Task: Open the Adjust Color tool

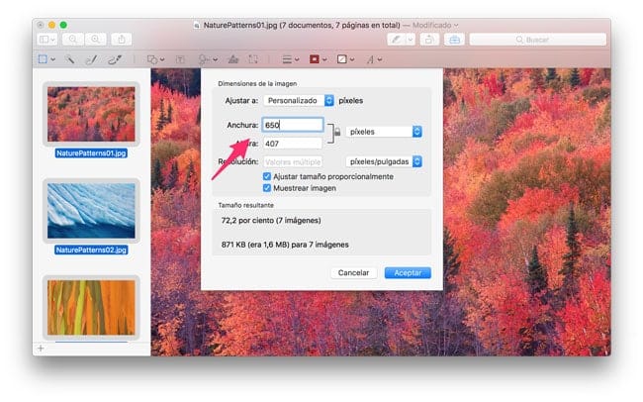Action: pos(233,59)
